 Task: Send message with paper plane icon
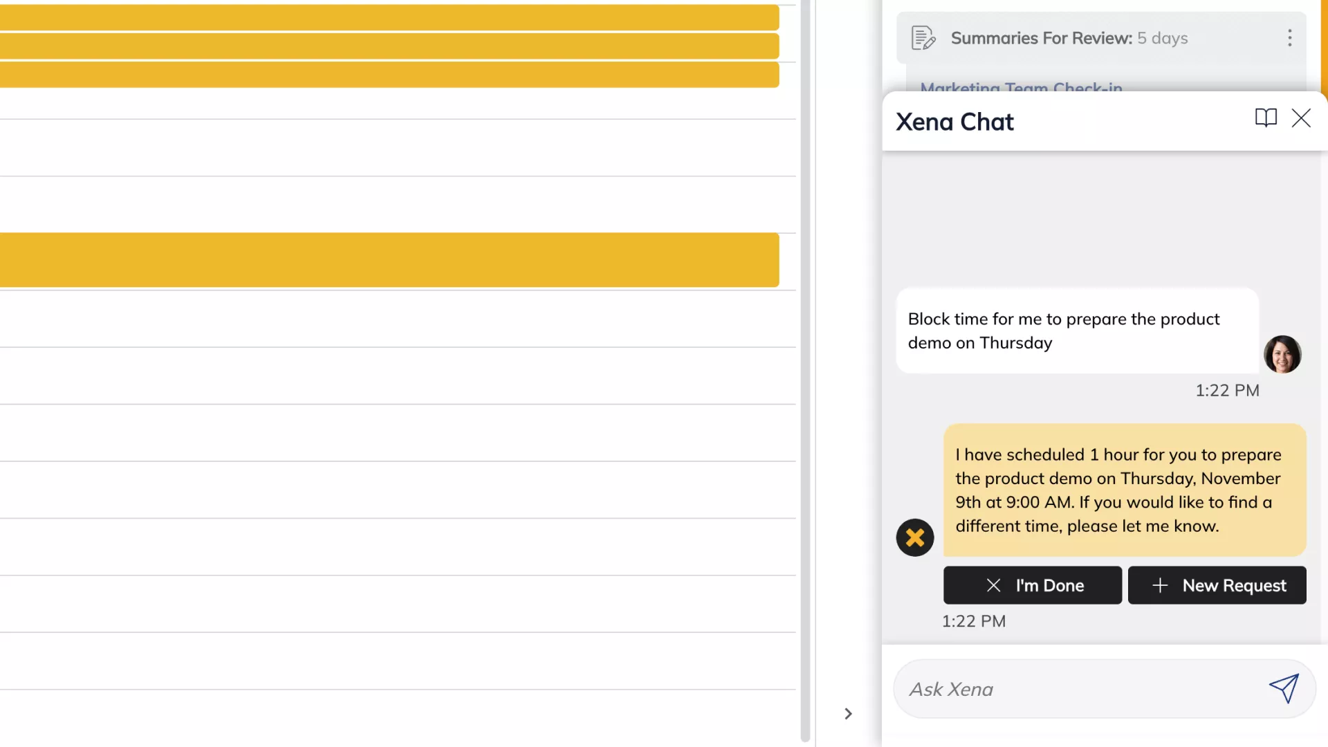pos(1284,688)
